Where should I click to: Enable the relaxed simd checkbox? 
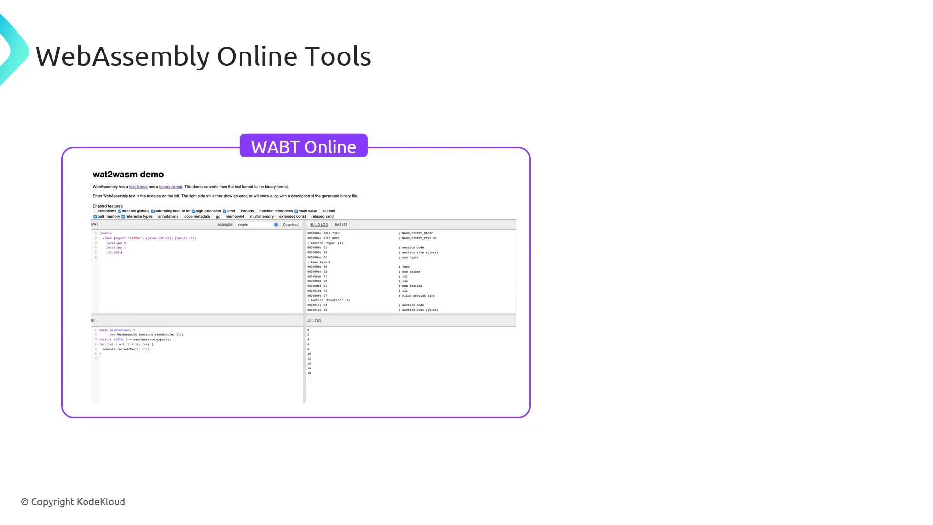pyautogui.click(x=309, y=217)
